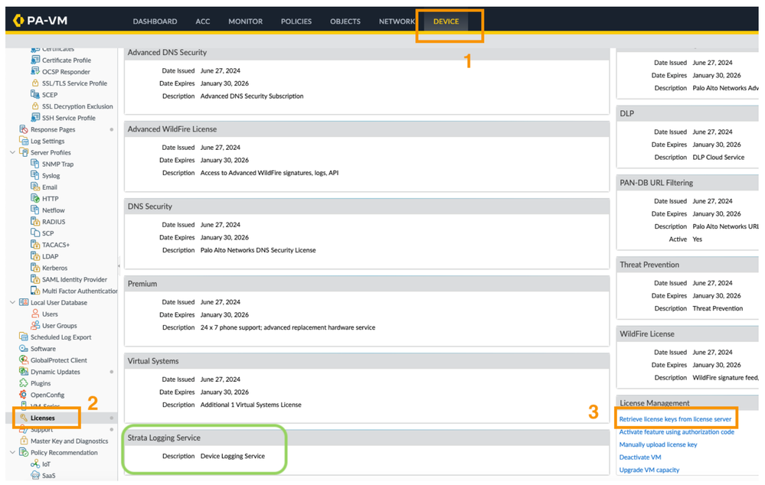Click the Scheduled Log Export icon

pos(24,337)
